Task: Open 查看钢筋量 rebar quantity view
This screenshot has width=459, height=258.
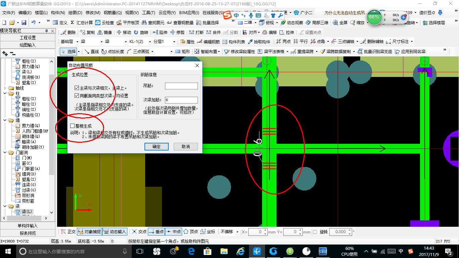Action: pos(180,23)
